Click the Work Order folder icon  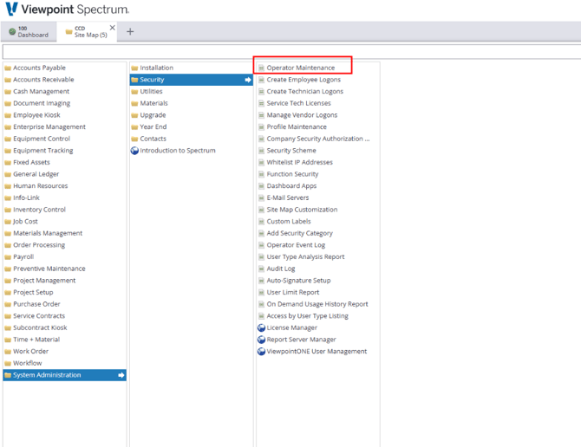coord(8,352)
